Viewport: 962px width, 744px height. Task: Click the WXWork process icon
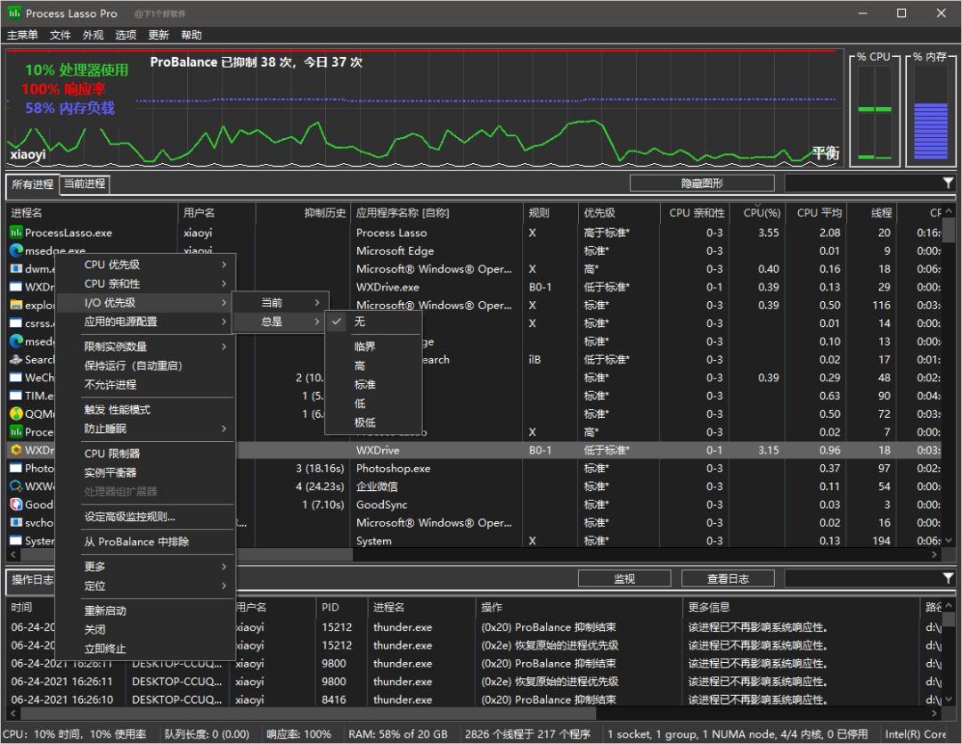(16, 486)
